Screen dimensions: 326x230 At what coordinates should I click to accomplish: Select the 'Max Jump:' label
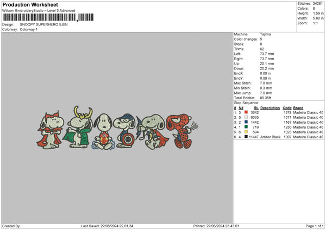(243, 93)
